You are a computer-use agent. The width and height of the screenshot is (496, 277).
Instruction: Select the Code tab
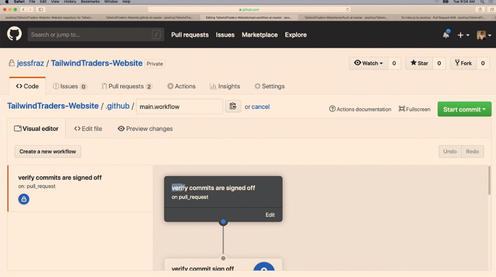click(27, 86)
